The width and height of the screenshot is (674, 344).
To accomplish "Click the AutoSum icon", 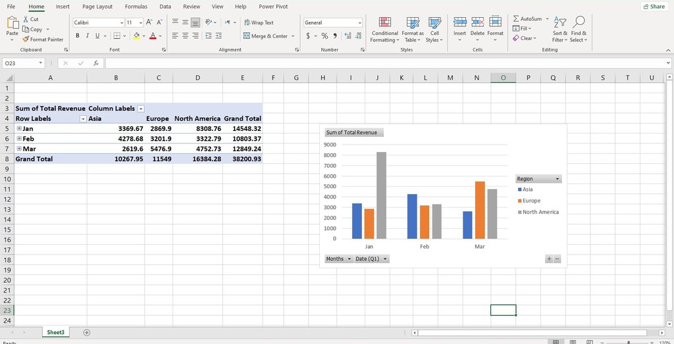I will (516, 19).
